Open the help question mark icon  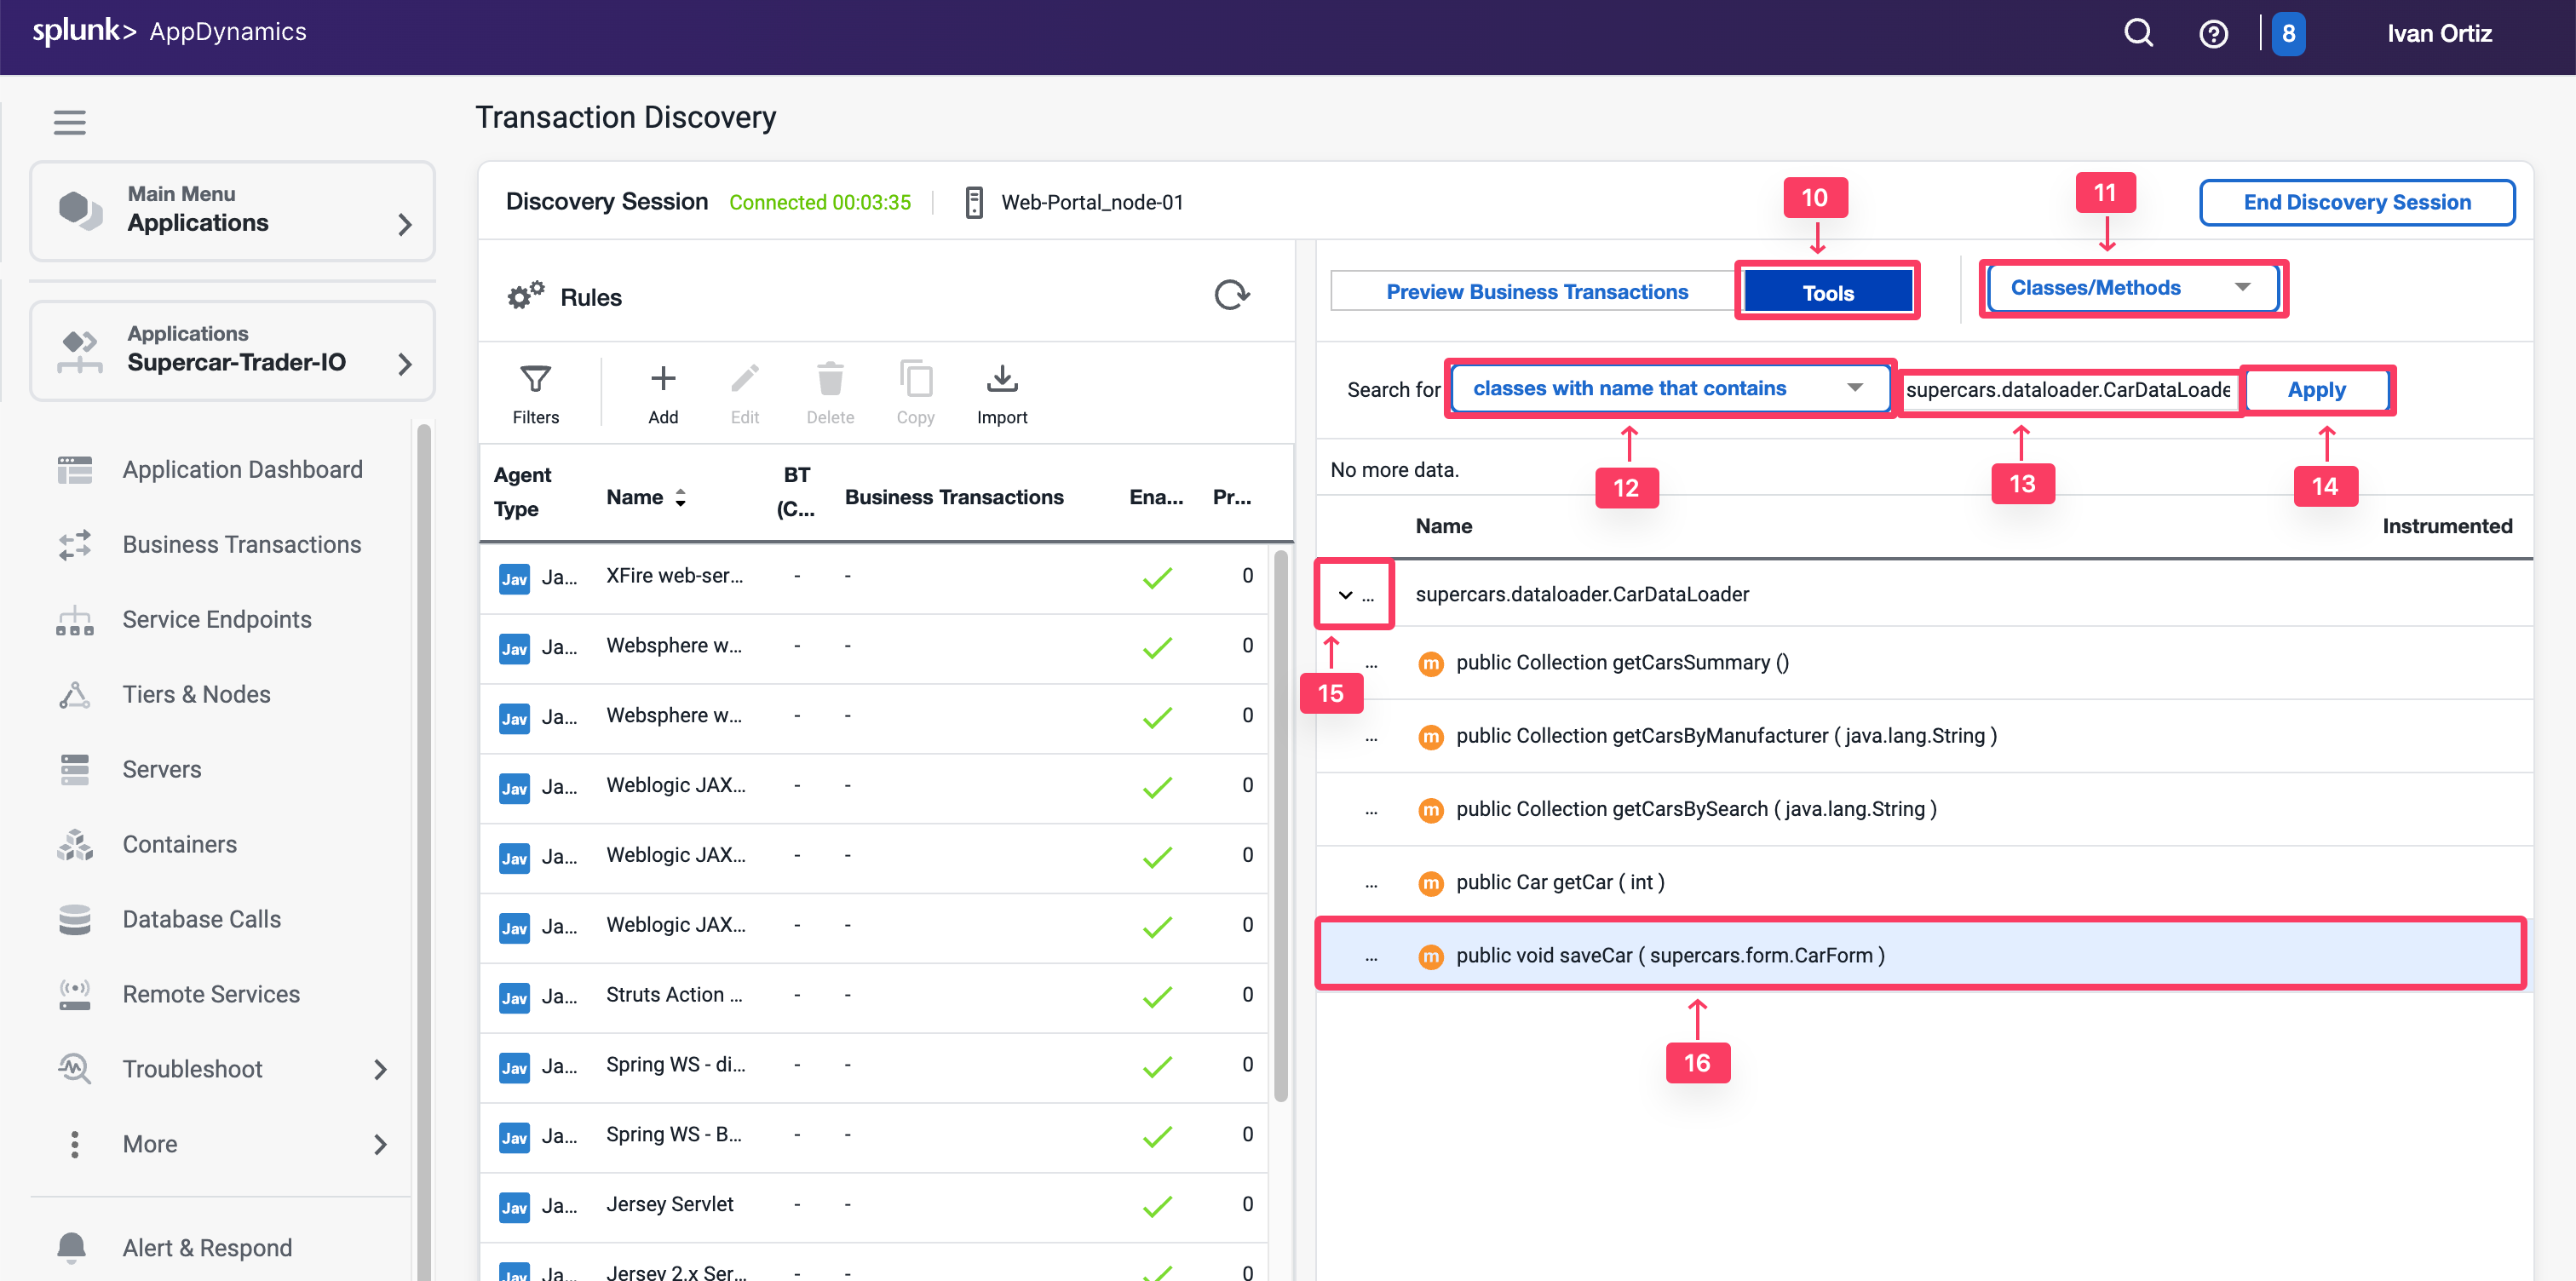[2213, 34]
